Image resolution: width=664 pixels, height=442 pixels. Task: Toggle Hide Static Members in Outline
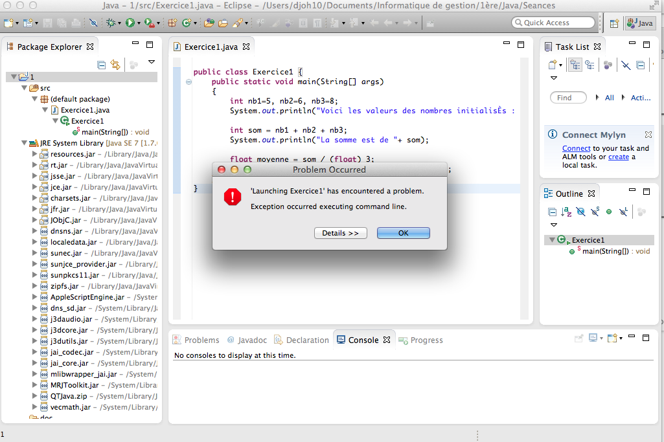coord(595,212)
